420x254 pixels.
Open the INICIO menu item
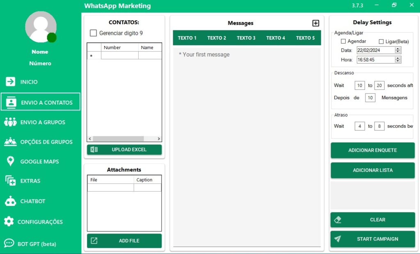point(29,82)
